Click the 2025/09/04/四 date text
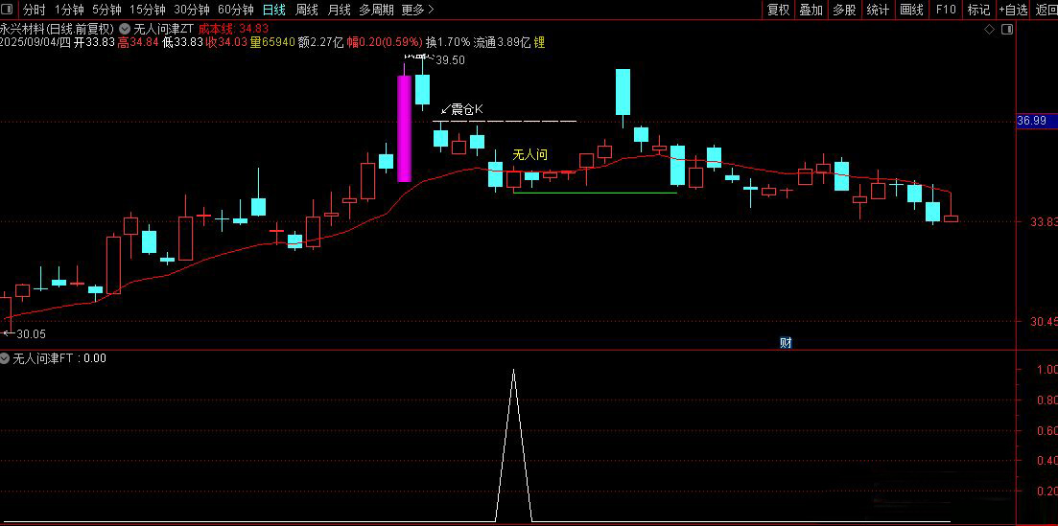The height and width of the screenshot is (526, 1058). point(35,42)
